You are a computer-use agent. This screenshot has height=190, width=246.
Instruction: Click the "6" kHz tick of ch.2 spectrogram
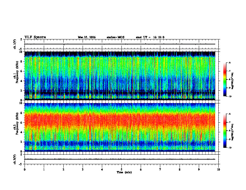pos(22,123)
